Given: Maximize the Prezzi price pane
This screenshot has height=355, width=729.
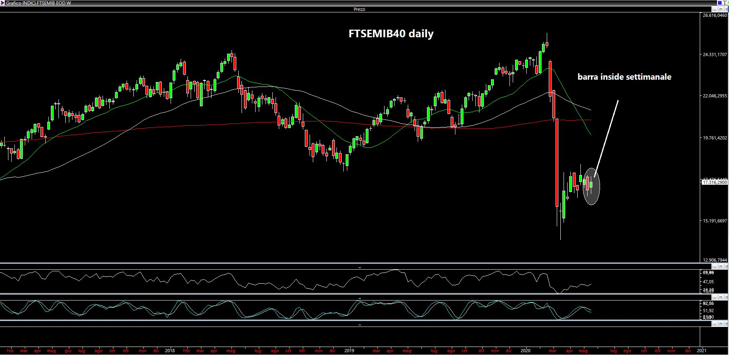Looking at the screenshot, I should [721, 9].
